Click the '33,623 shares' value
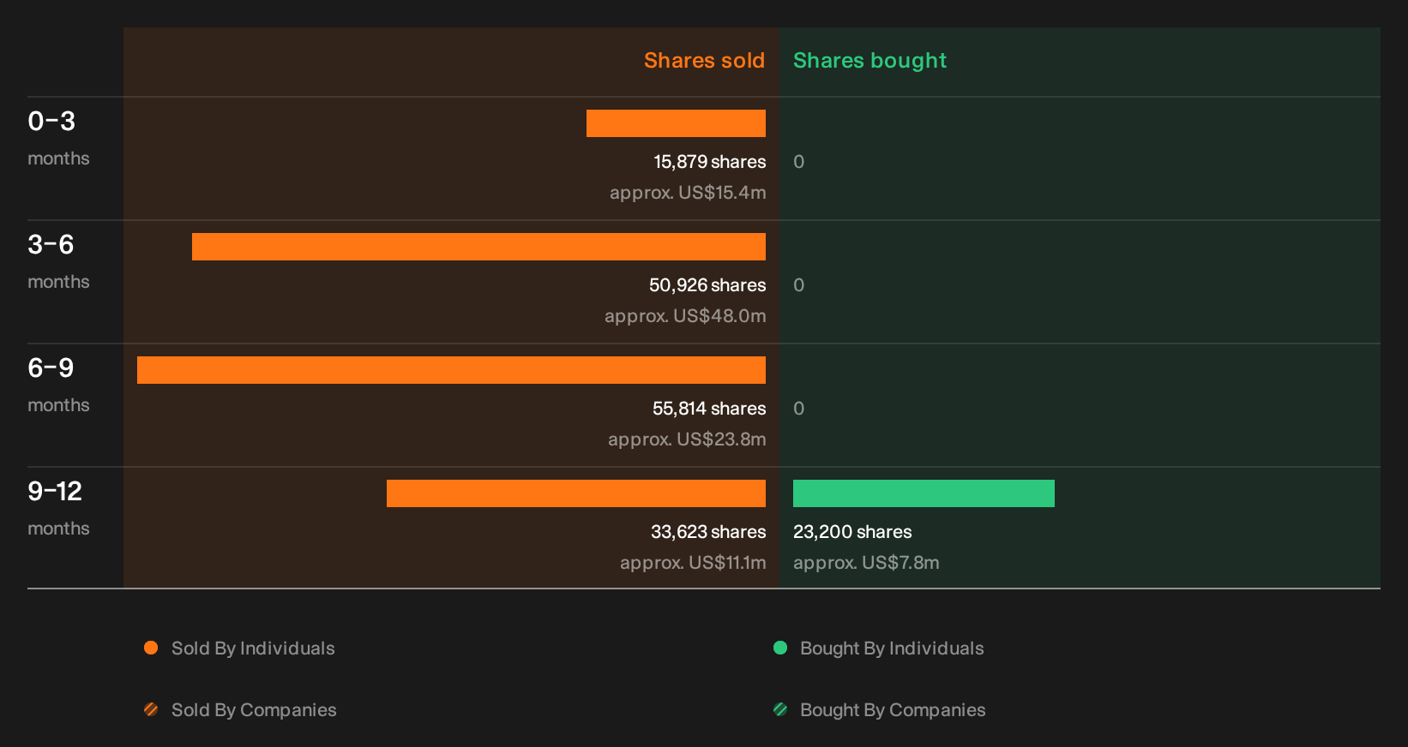The width and height of the screenshot is (1408, 747). (x=708, y=532)
